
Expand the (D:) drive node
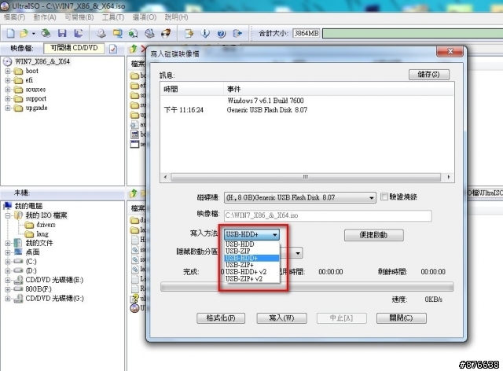click(x=8, y=271)
